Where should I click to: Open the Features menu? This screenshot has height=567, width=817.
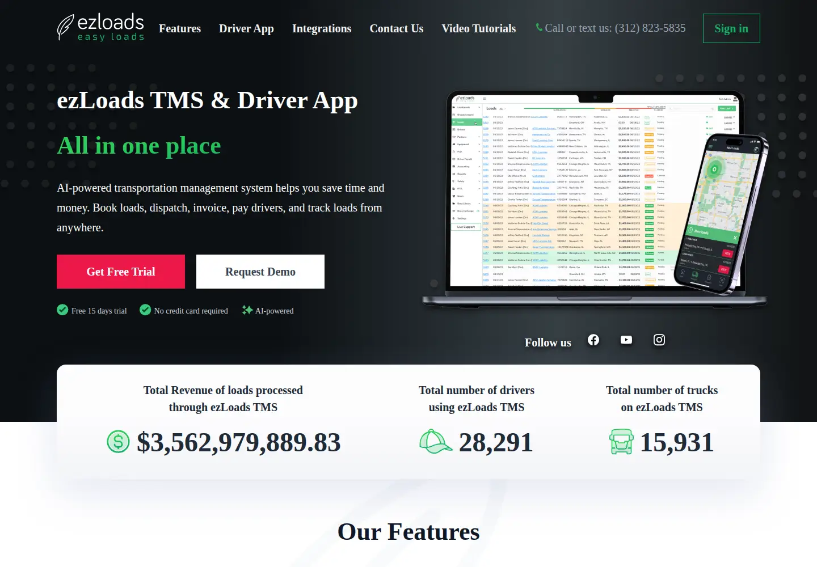point(180,28)
